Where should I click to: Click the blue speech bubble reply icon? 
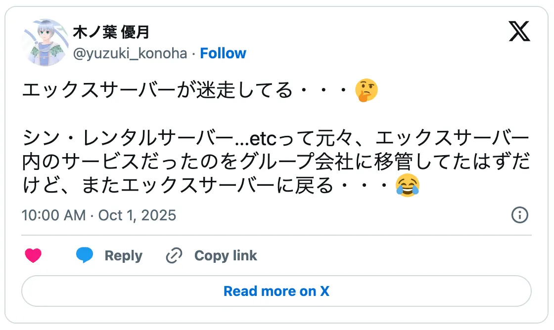pyautogui.click(x=84, y=255)
